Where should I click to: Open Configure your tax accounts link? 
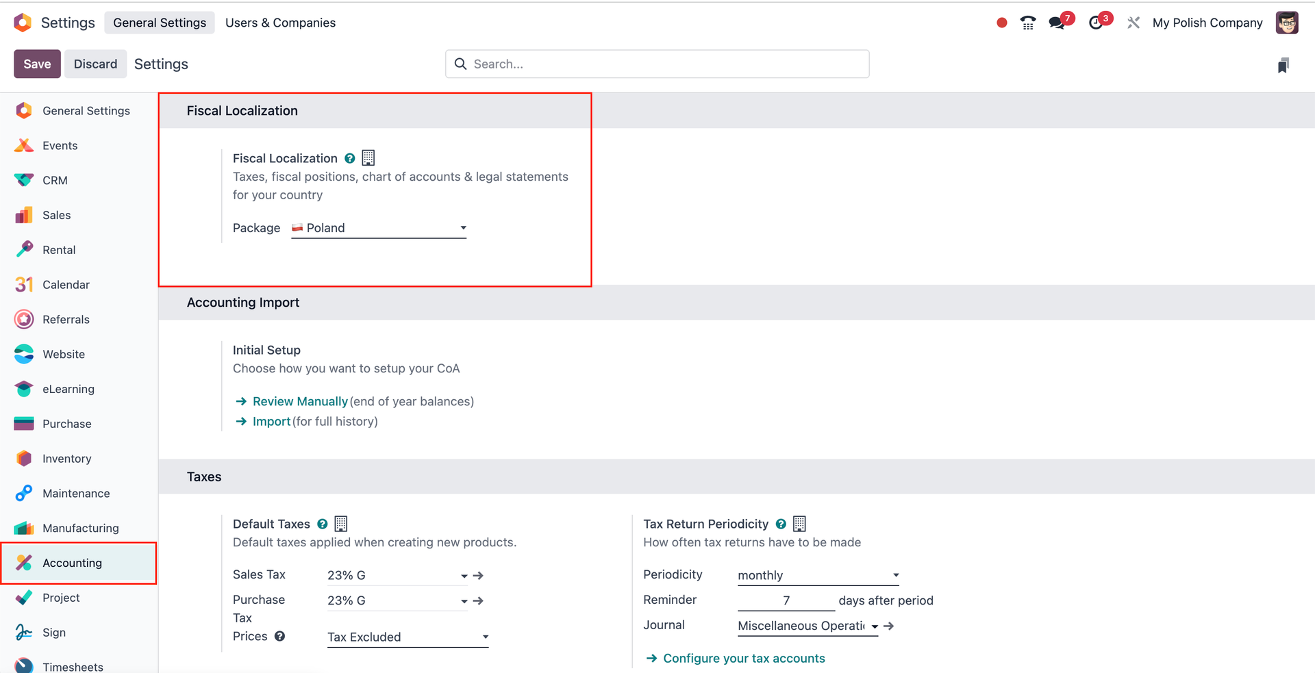tap(744, 658)
